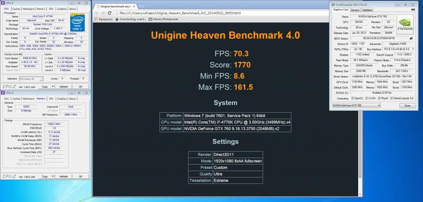Click the browser back arrow

[97, 13]
